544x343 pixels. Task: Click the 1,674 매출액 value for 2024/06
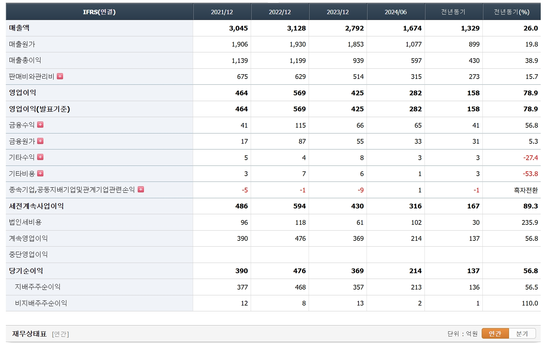coord(412,28)
